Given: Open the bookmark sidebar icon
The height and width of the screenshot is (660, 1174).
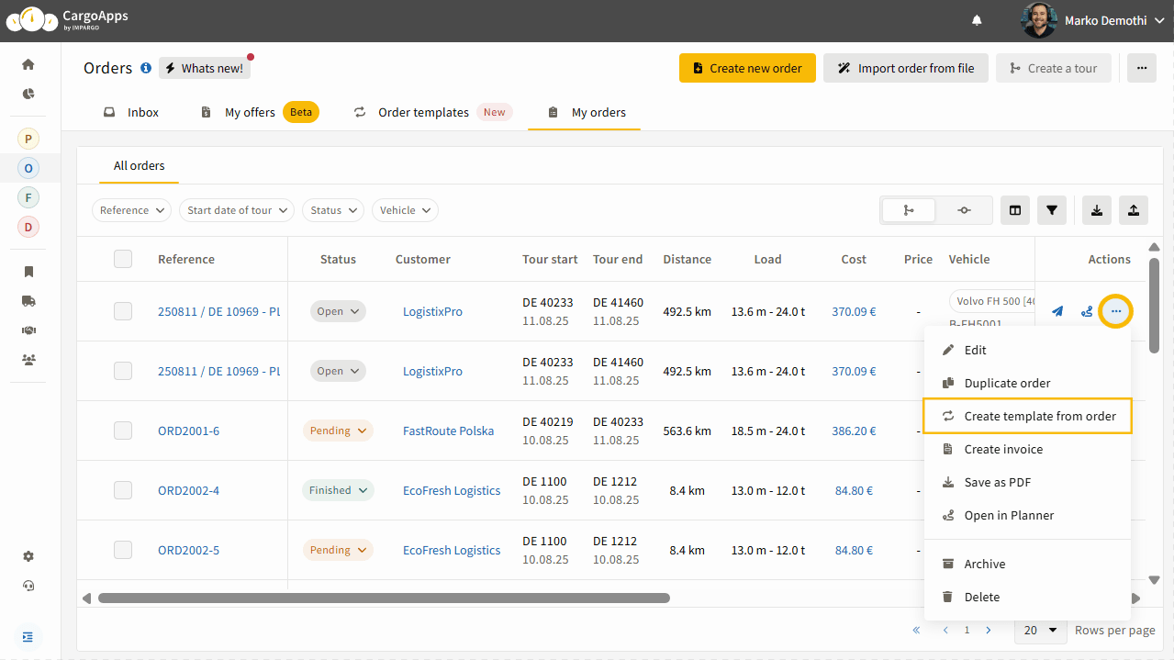Looking at the screenshot, I should [28, 272].
